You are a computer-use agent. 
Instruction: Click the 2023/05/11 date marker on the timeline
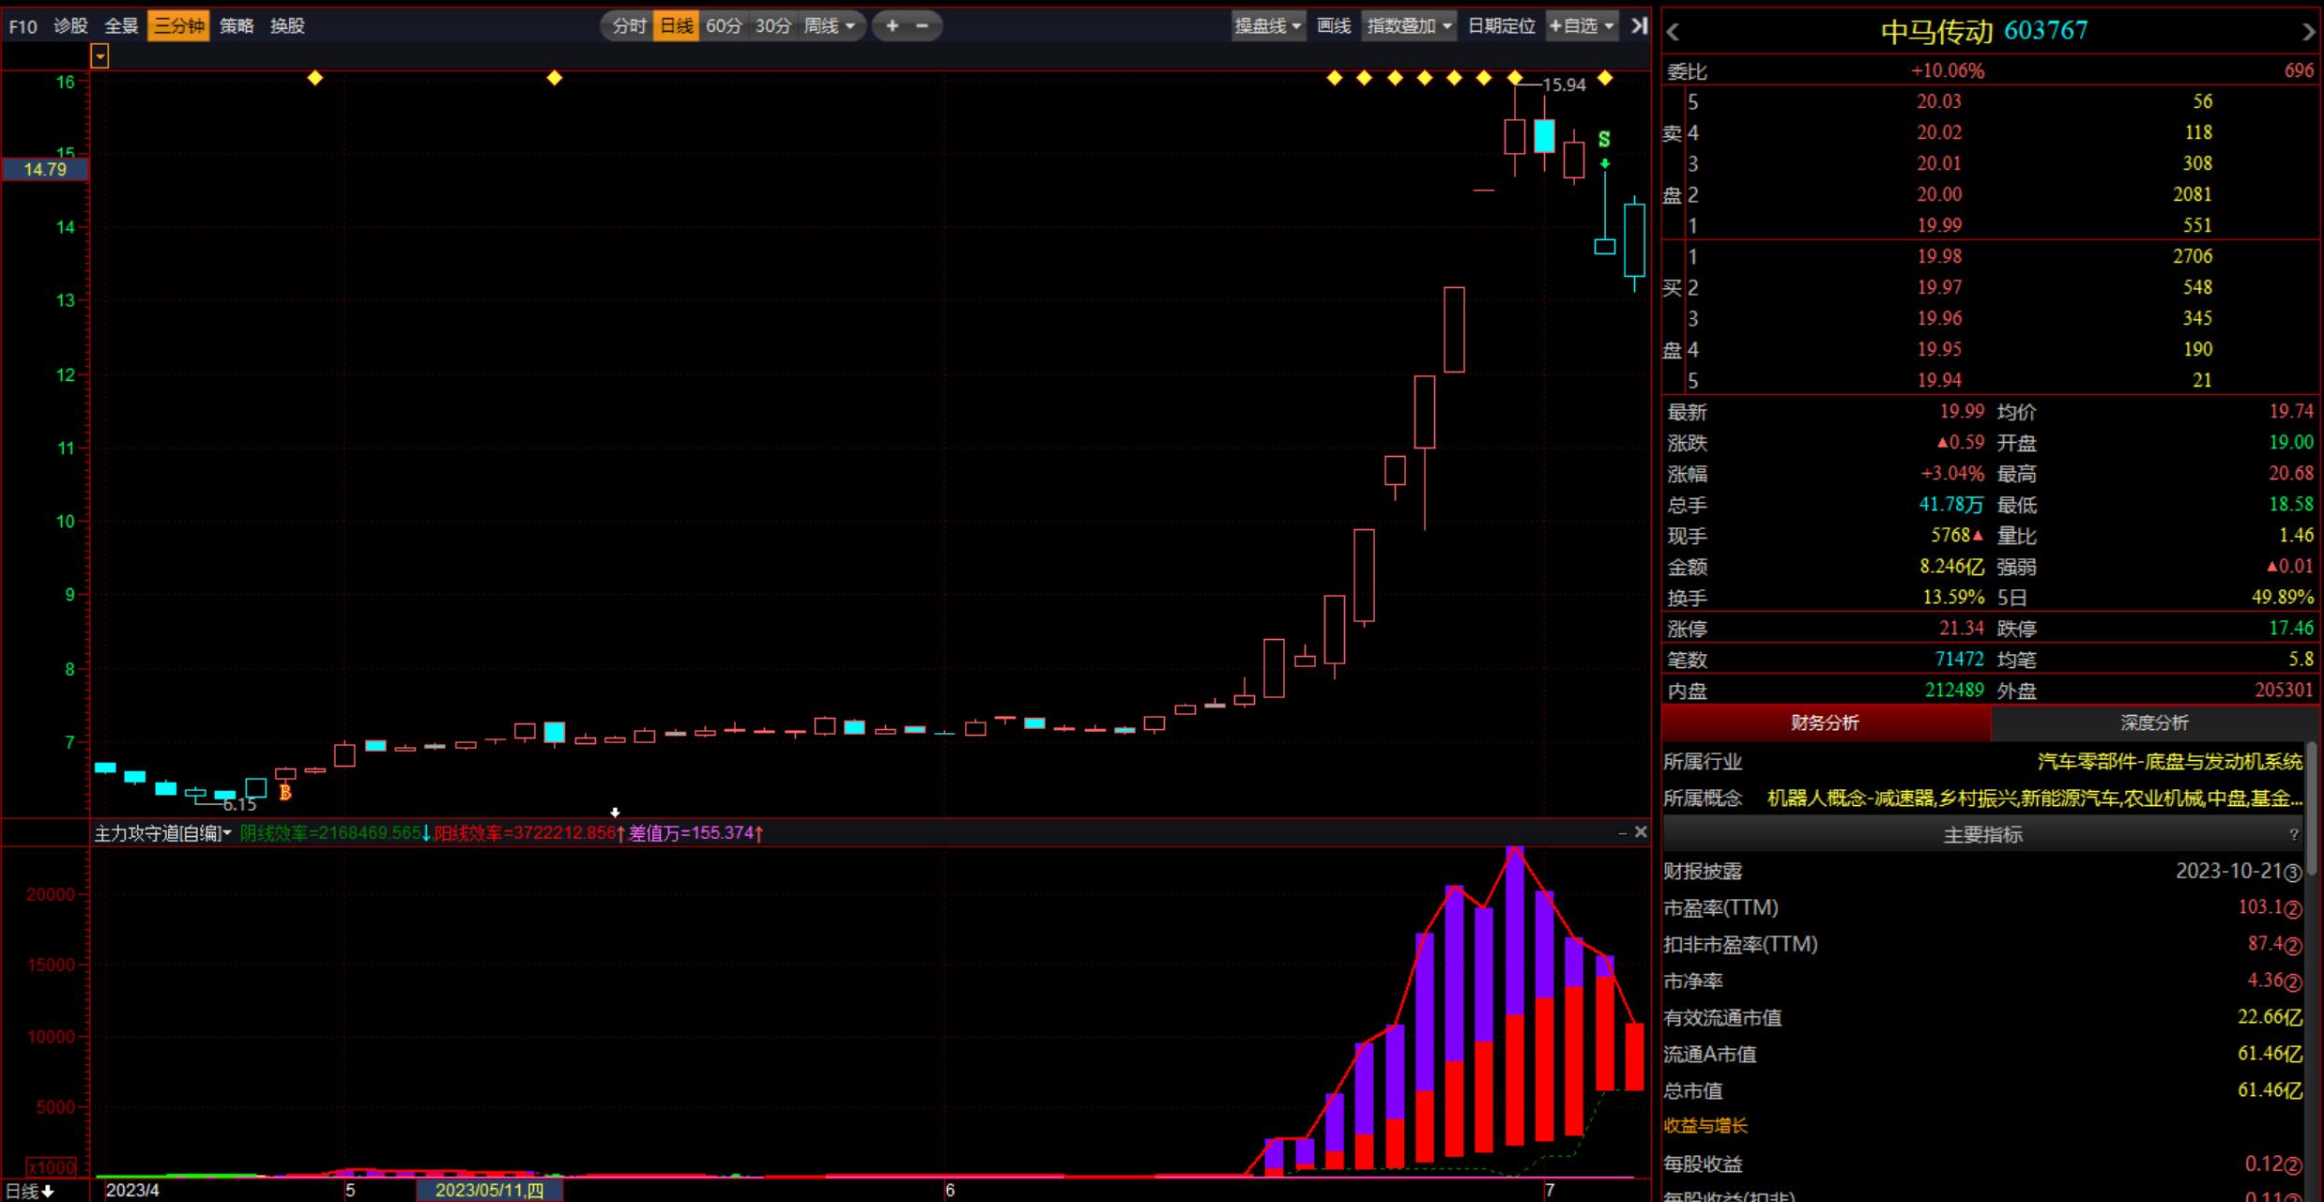[x=489, y=1190]
